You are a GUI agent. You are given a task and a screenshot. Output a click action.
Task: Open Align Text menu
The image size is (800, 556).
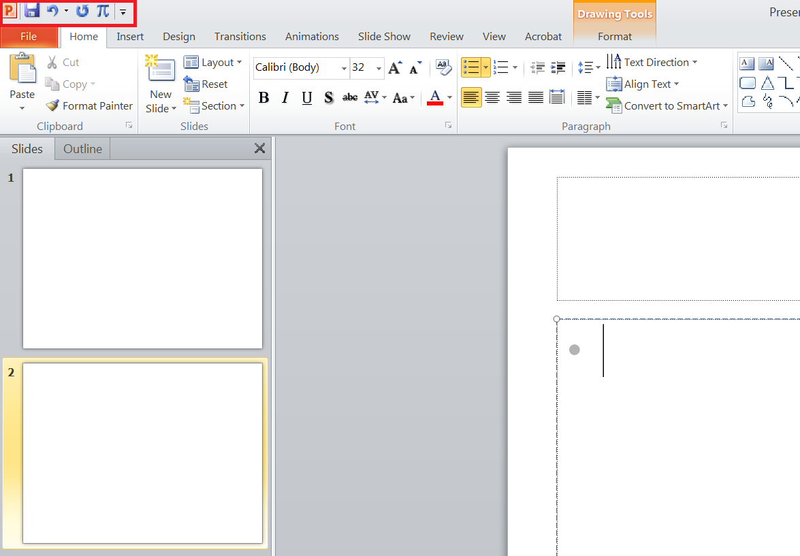(643, 84)
